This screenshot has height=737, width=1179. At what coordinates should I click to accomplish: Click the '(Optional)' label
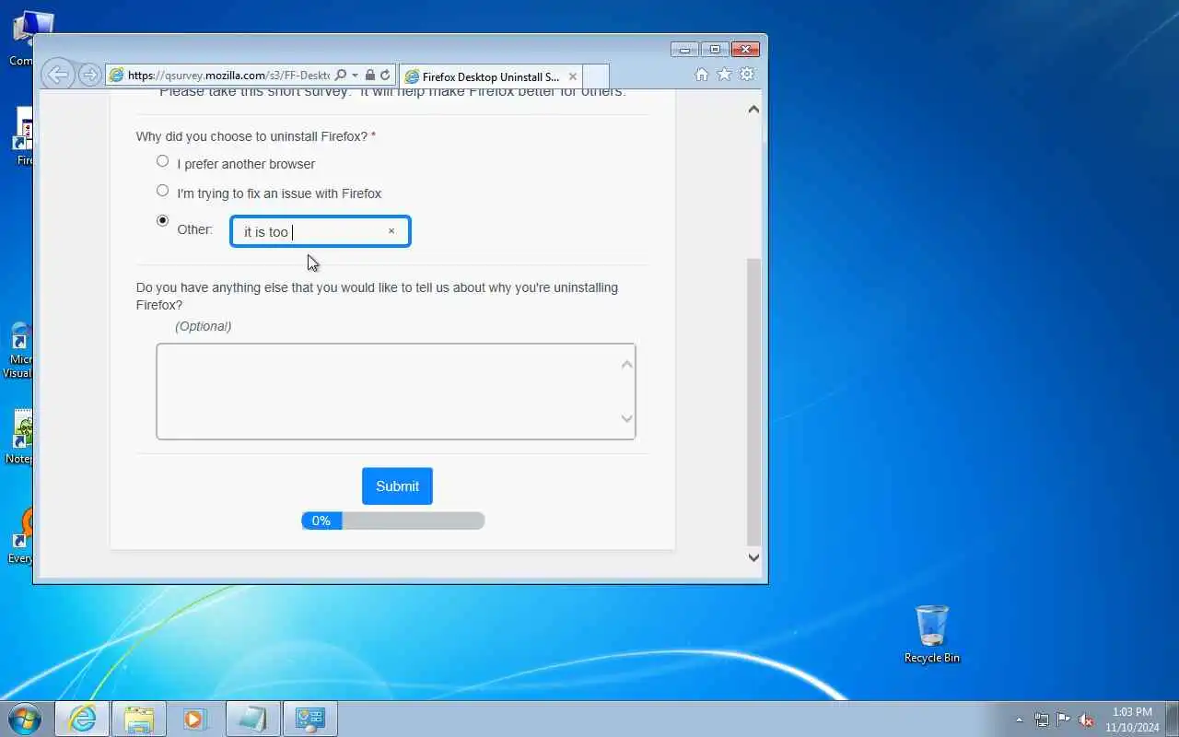pos(203,326)
